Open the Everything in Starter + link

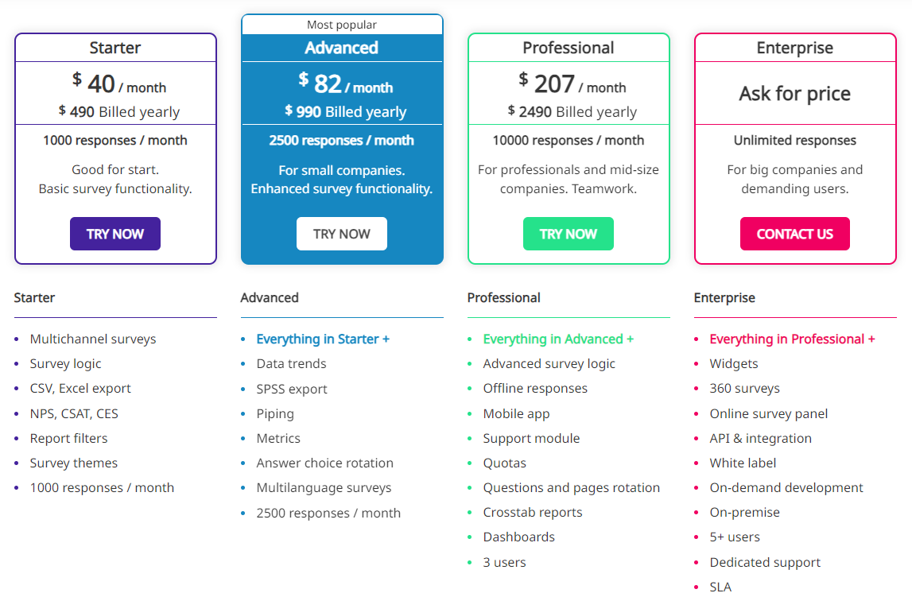pyautogui.click(x=323, y=339)
